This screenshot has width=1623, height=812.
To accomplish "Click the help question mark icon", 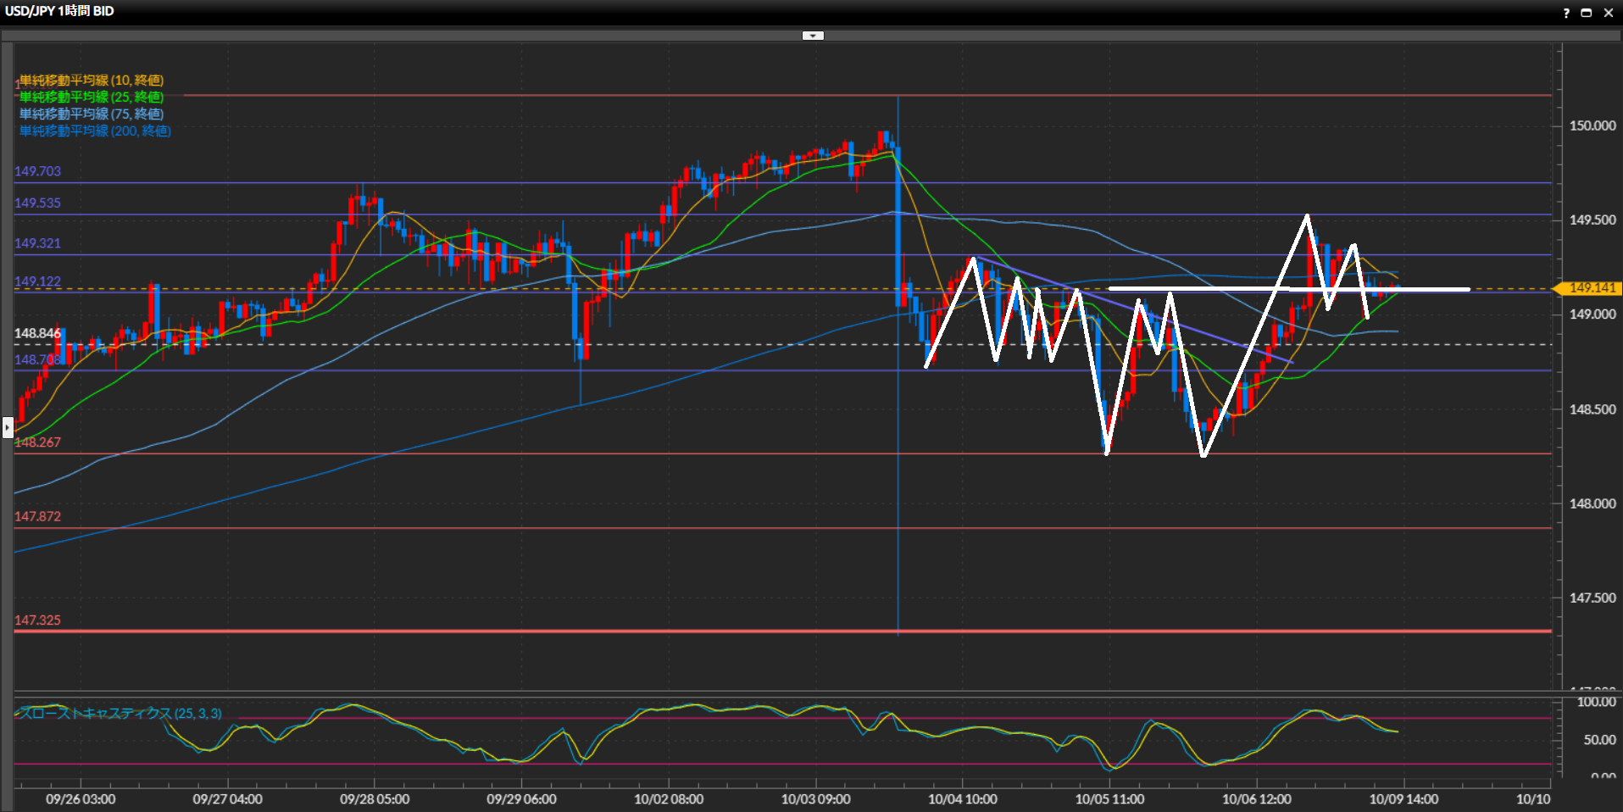I will point(1566,13).
